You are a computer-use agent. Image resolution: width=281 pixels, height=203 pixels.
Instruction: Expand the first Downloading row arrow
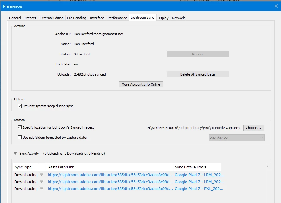42,175
